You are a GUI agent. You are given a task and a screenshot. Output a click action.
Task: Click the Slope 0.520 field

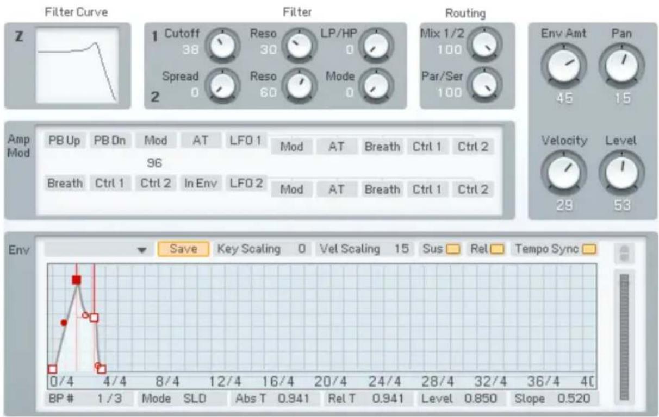click(554, 399)
